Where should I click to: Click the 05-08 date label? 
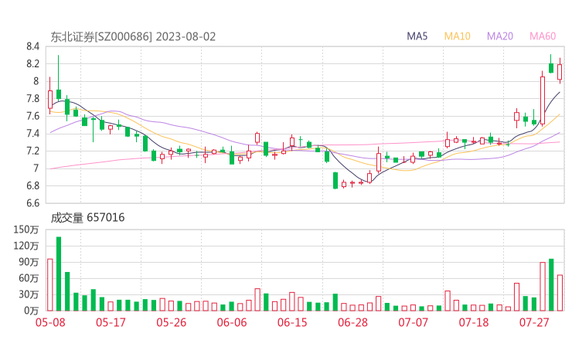(50, 322)
